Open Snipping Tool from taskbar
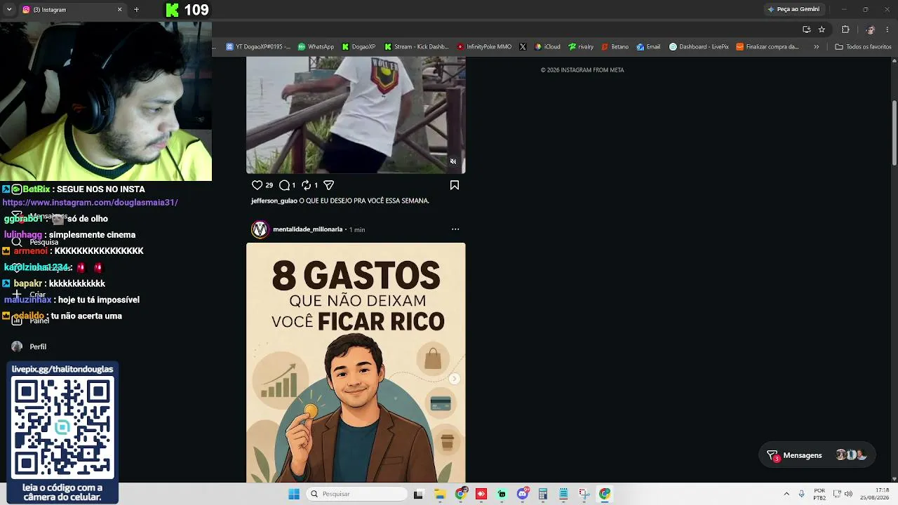Viewport: 898px width, 505px height. pos(584,494)
